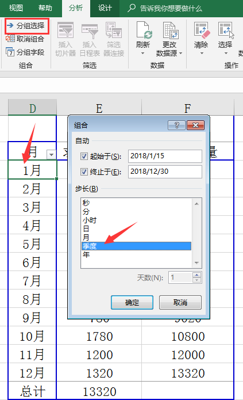Click Insert Timeline (插入日程表) icon

pos(90,30)
